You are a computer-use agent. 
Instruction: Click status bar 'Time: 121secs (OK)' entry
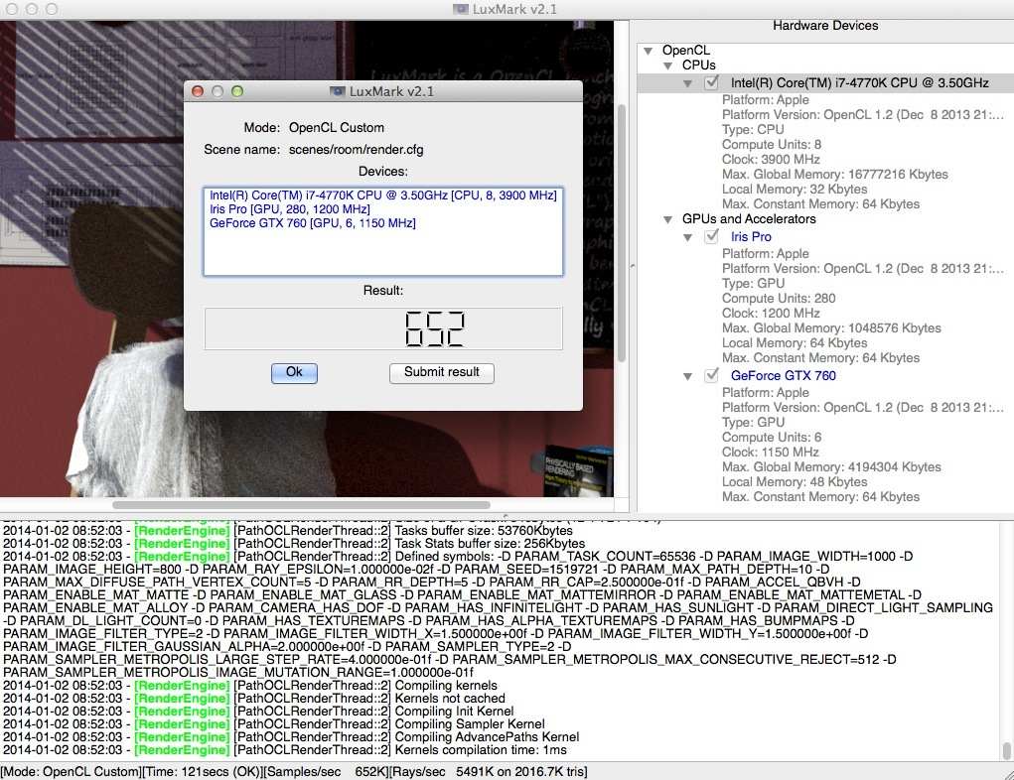click(202, 772)
